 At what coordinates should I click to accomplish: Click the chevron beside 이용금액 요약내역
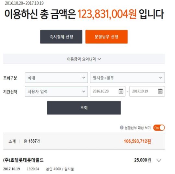point(99,59)
